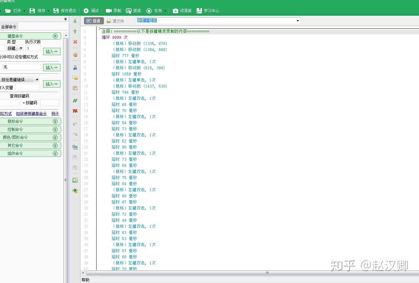
Task: Click the input field showing 无
Action: pos(22,67)
